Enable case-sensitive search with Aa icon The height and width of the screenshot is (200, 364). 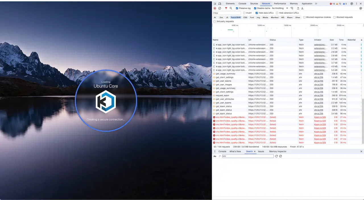click(x=215, y=156)
